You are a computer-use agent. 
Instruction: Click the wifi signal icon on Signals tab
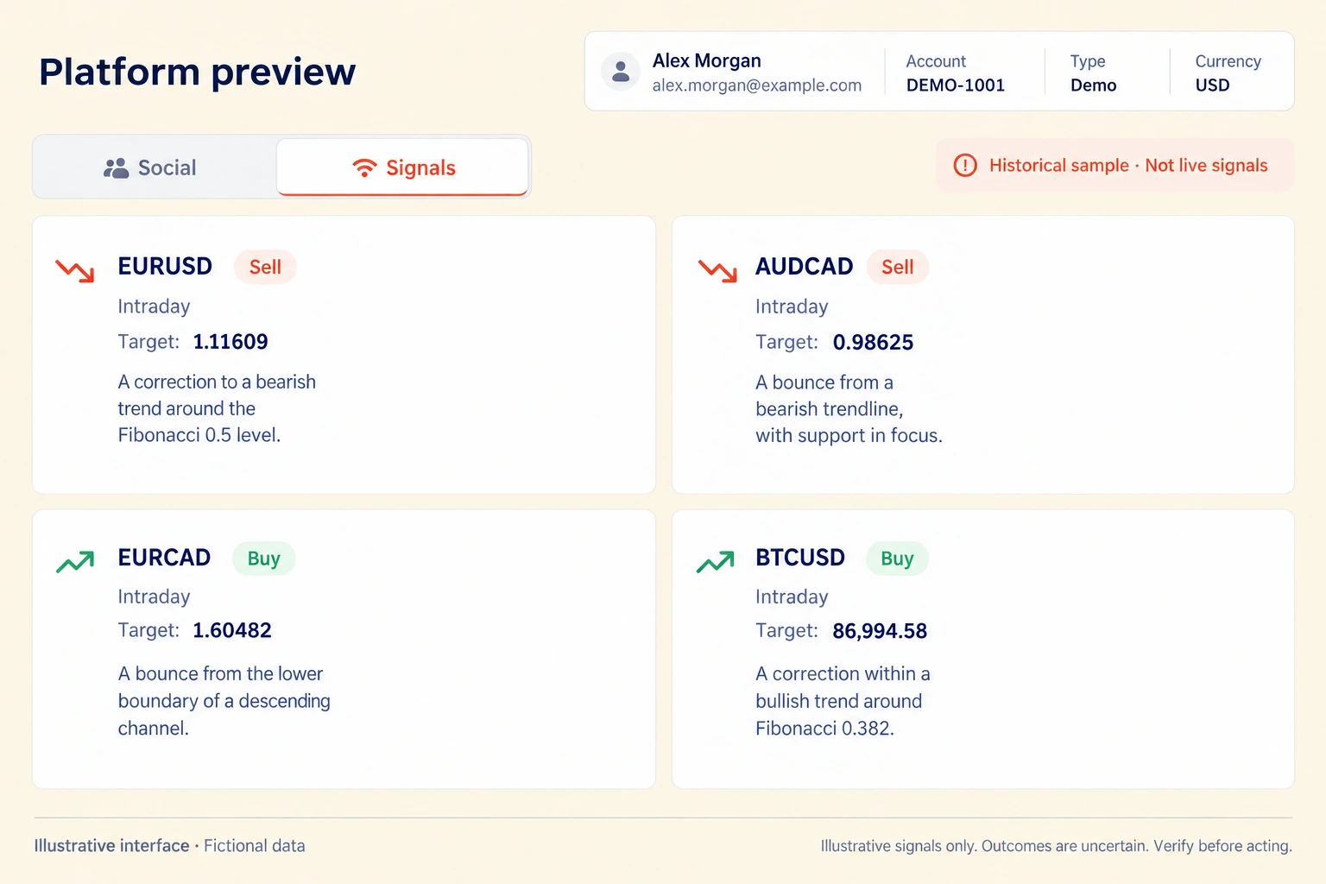(365, 167)
